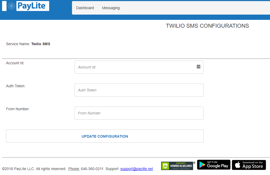The height and width of the screenshot is (175, 270).
Task: Click the Auth Token: label
Action: pos(16,86)
